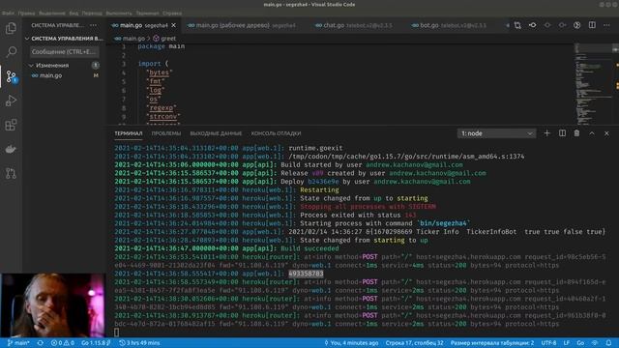
Task: Open the pull requests icon in the activity bar
Action: pos(11,173)
